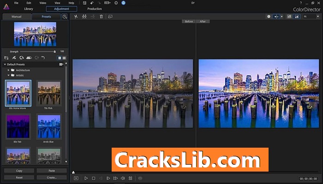The image size is (323, 184).
Task: Open the Help menu
Action: 71,3
